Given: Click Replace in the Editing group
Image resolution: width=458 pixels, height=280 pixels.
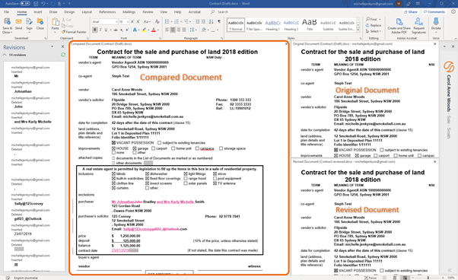Looking at the screenshot, I should 374,25.
